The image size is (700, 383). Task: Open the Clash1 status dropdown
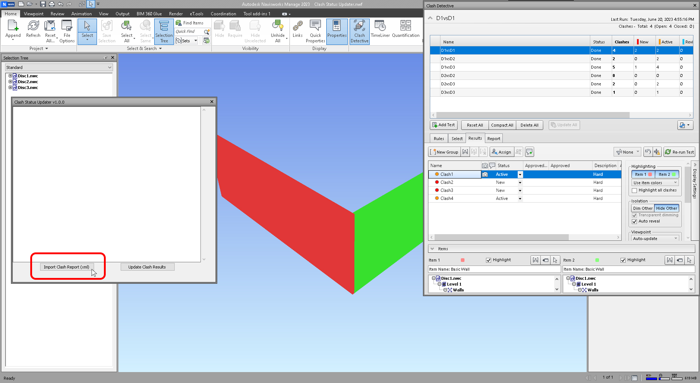click(520, 175)
